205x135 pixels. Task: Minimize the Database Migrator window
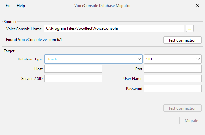pos(182,6)
